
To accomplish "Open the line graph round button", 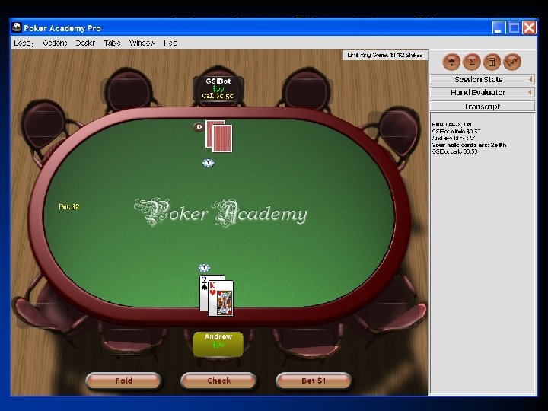I will click(512, 62).
